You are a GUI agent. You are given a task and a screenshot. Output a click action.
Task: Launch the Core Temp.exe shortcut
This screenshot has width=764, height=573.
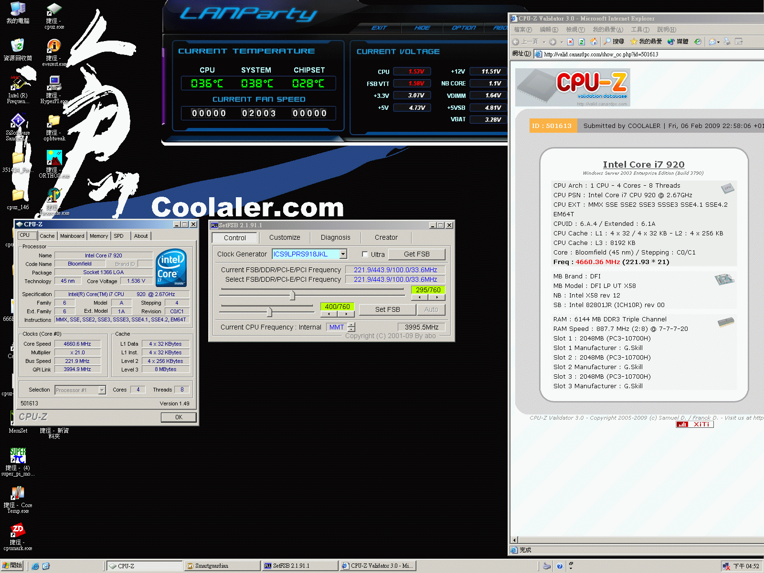[x=18, y=499]
